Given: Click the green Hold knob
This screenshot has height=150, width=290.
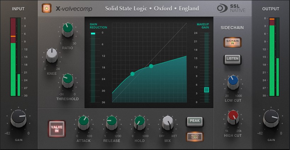Looking at the screenshot, I should click(140, 122).
